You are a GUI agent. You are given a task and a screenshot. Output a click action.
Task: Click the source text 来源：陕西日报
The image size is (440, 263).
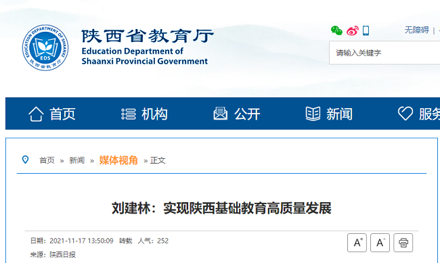(x=53, y=255)
